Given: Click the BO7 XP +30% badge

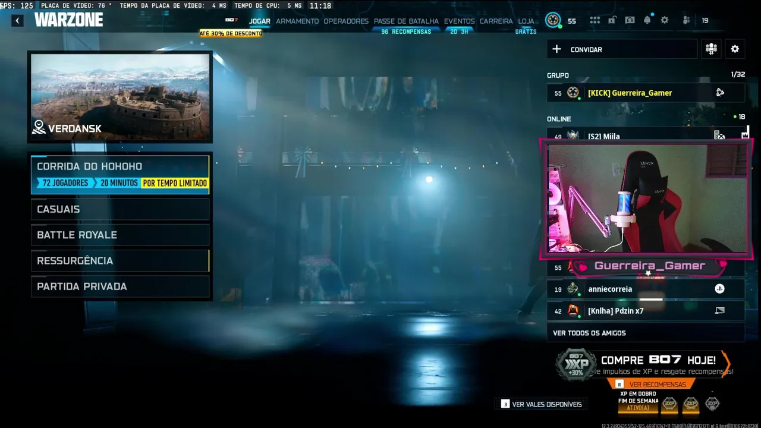Looking at the screenshot, I should 576,365.
